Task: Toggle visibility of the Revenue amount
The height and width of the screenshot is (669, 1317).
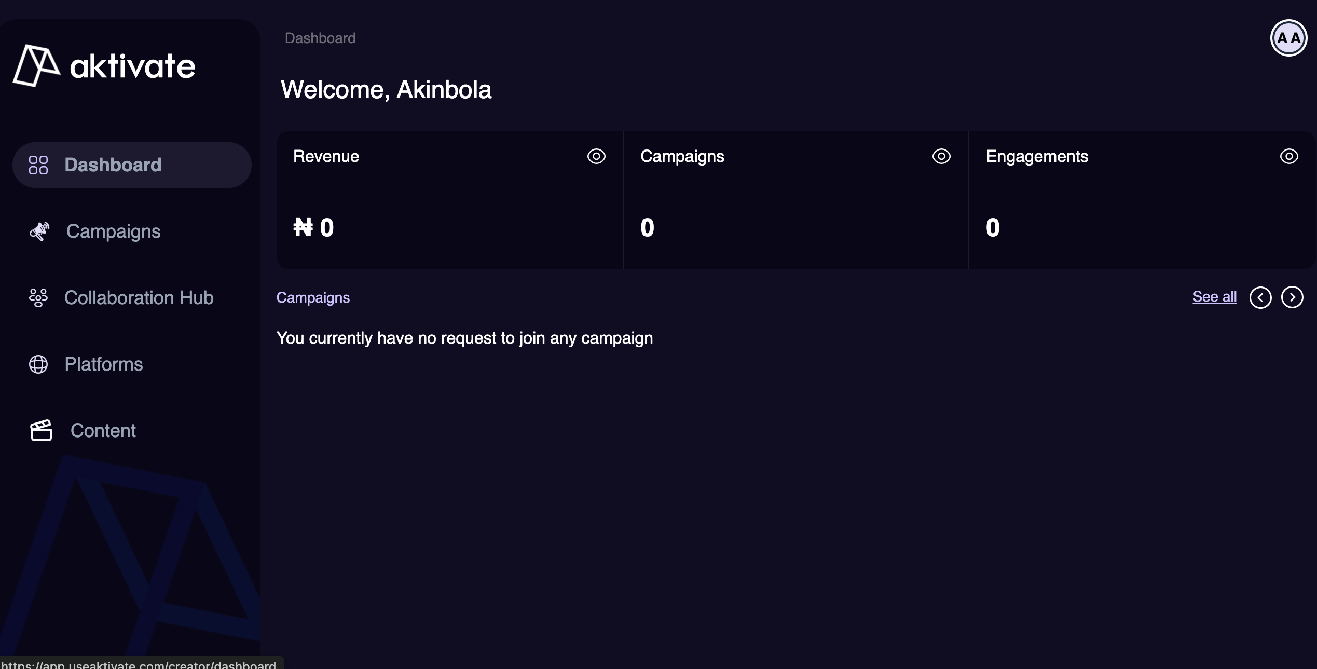Action: click(x=596, y=156)
